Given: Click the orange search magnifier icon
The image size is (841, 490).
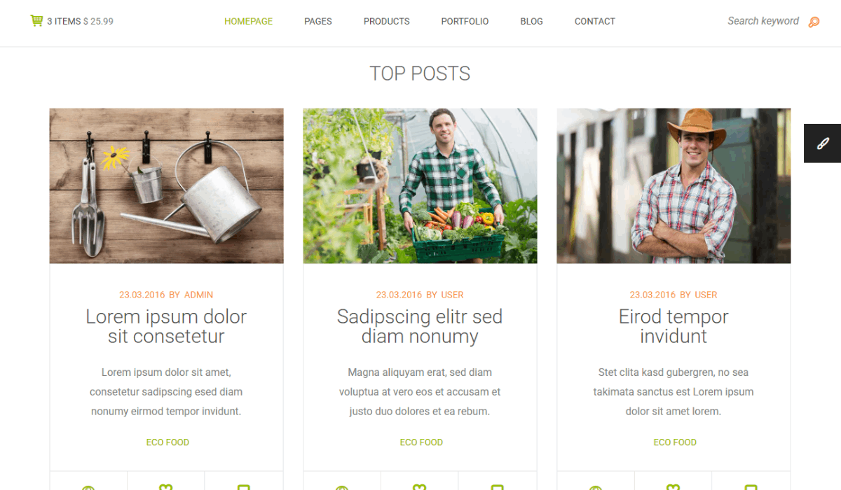Looking at the screenshot, I should click(x=814, y=22).
